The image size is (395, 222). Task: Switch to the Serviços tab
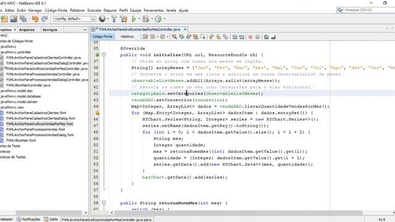pyautogui.click(x=49, y=30)
